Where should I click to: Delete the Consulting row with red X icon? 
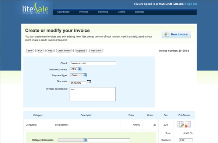(x=188, y=124)
